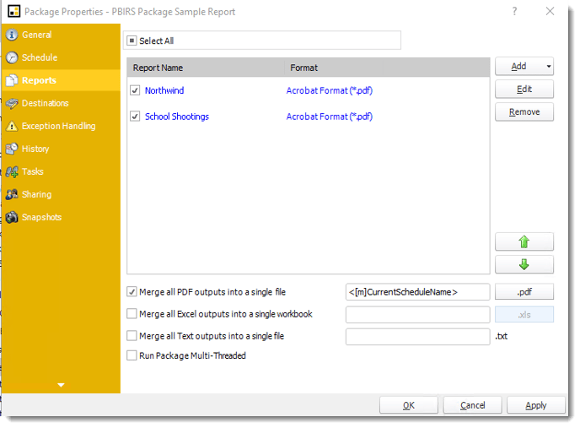Click the Apply button
This screenshot has height=428, width=580.
(535, 405)
